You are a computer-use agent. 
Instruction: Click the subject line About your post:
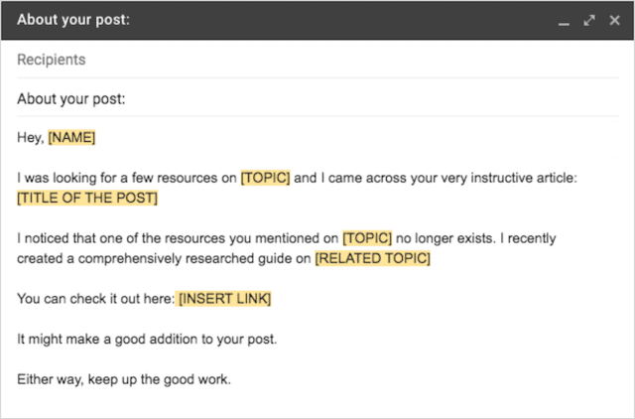tap(317, 98)
